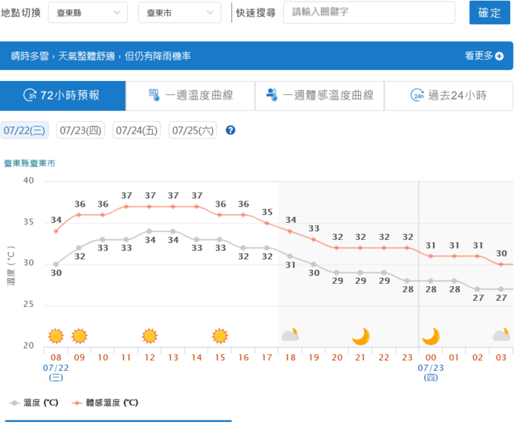Screen dimensions: 520x425
Task: Toggle the 溫度 (°C) legend series
Action: pos(34,403)
